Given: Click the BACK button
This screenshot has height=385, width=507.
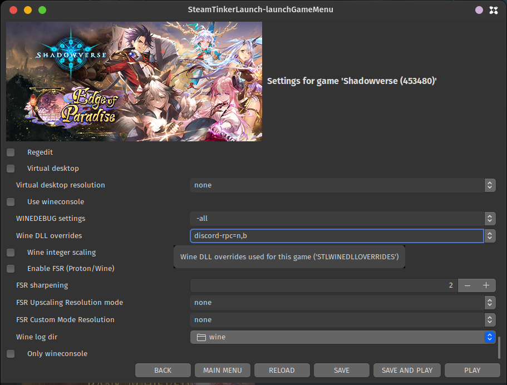Looking at the screenshot, I should click(163, 371).
